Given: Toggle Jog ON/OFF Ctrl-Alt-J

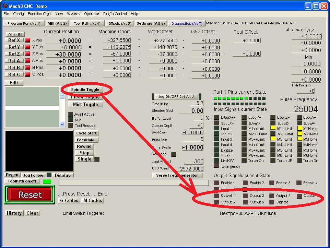Looking at the screenshot, I should click(x=176, y=97).
